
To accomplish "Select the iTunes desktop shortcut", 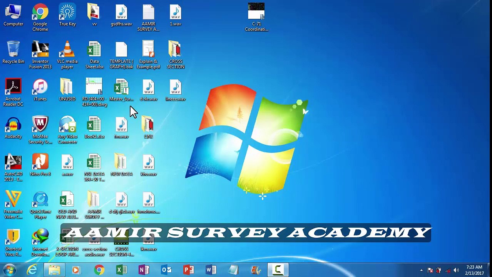I will tap(40, 90).
